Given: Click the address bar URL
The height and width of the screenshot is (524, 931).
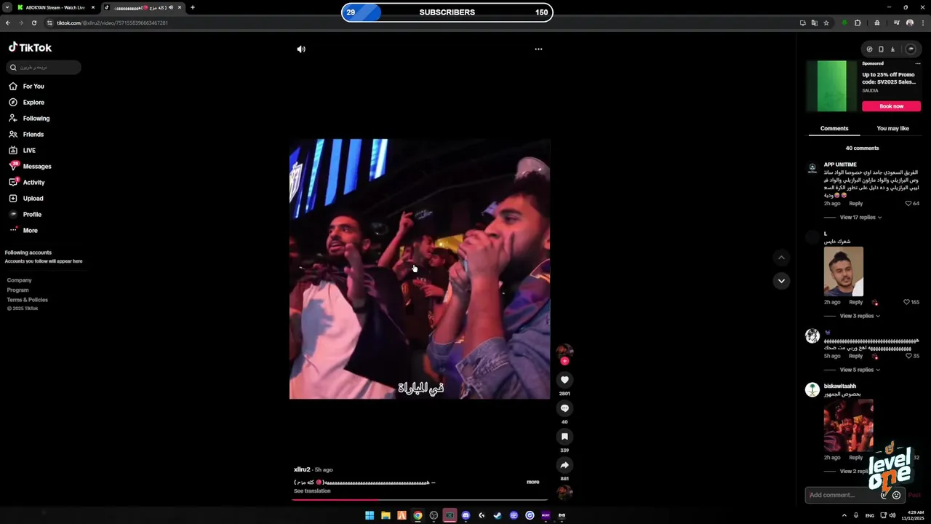Looking at the screenshot, I should [x=112, y=23].
